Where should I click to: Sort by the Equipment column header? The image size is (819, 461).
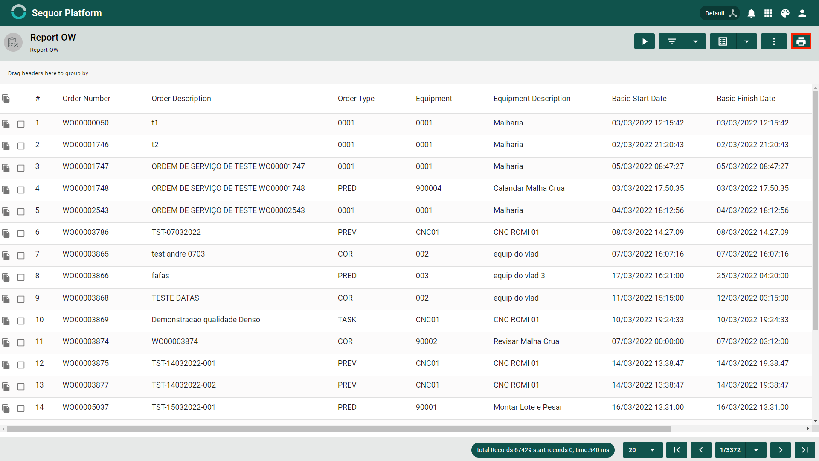click(x=434, y=99)
